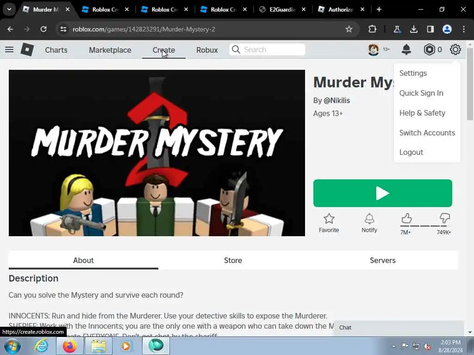Screen dimensions: 474x355
Task: Open the Robux navigation link
Action: pyautogui.click(x=207, y=50)
